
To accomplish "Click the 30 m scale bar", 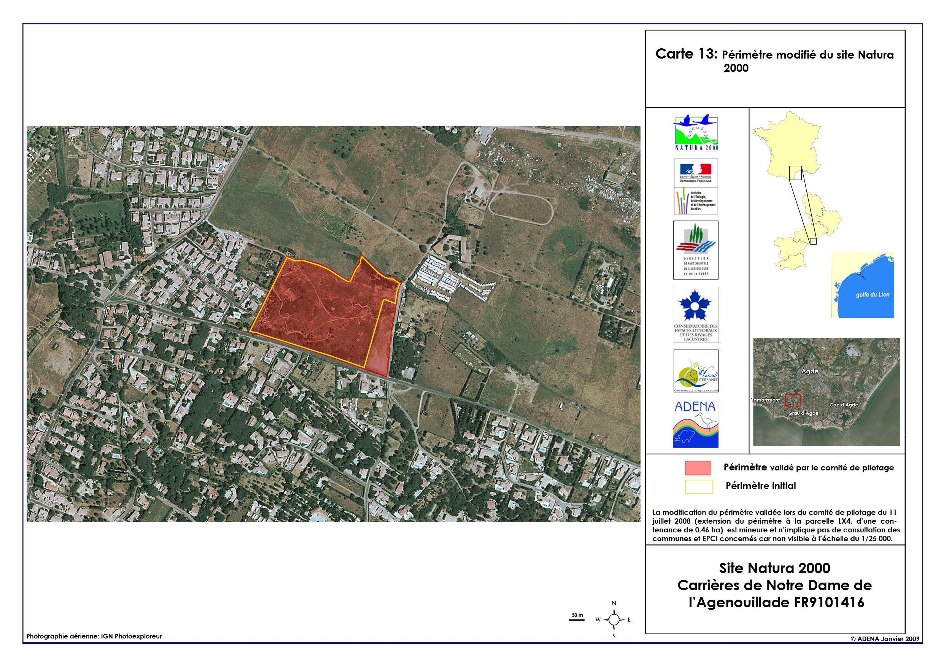I will (577, 617).
